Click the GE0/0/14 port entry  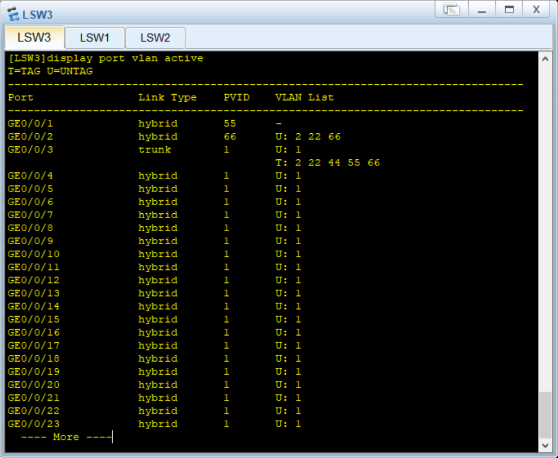pyautogui.click(x=33, y=307)
